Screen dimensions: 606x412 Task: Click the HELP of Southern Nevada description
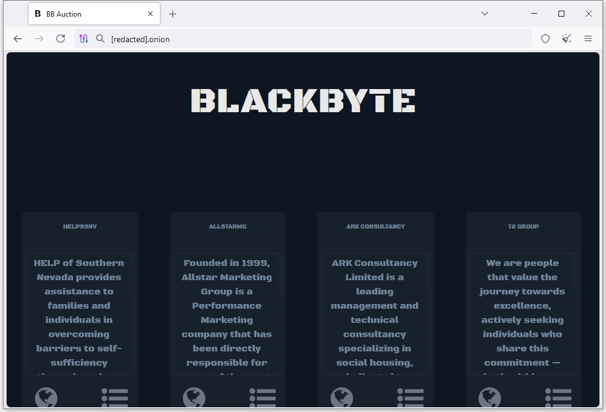79,313
